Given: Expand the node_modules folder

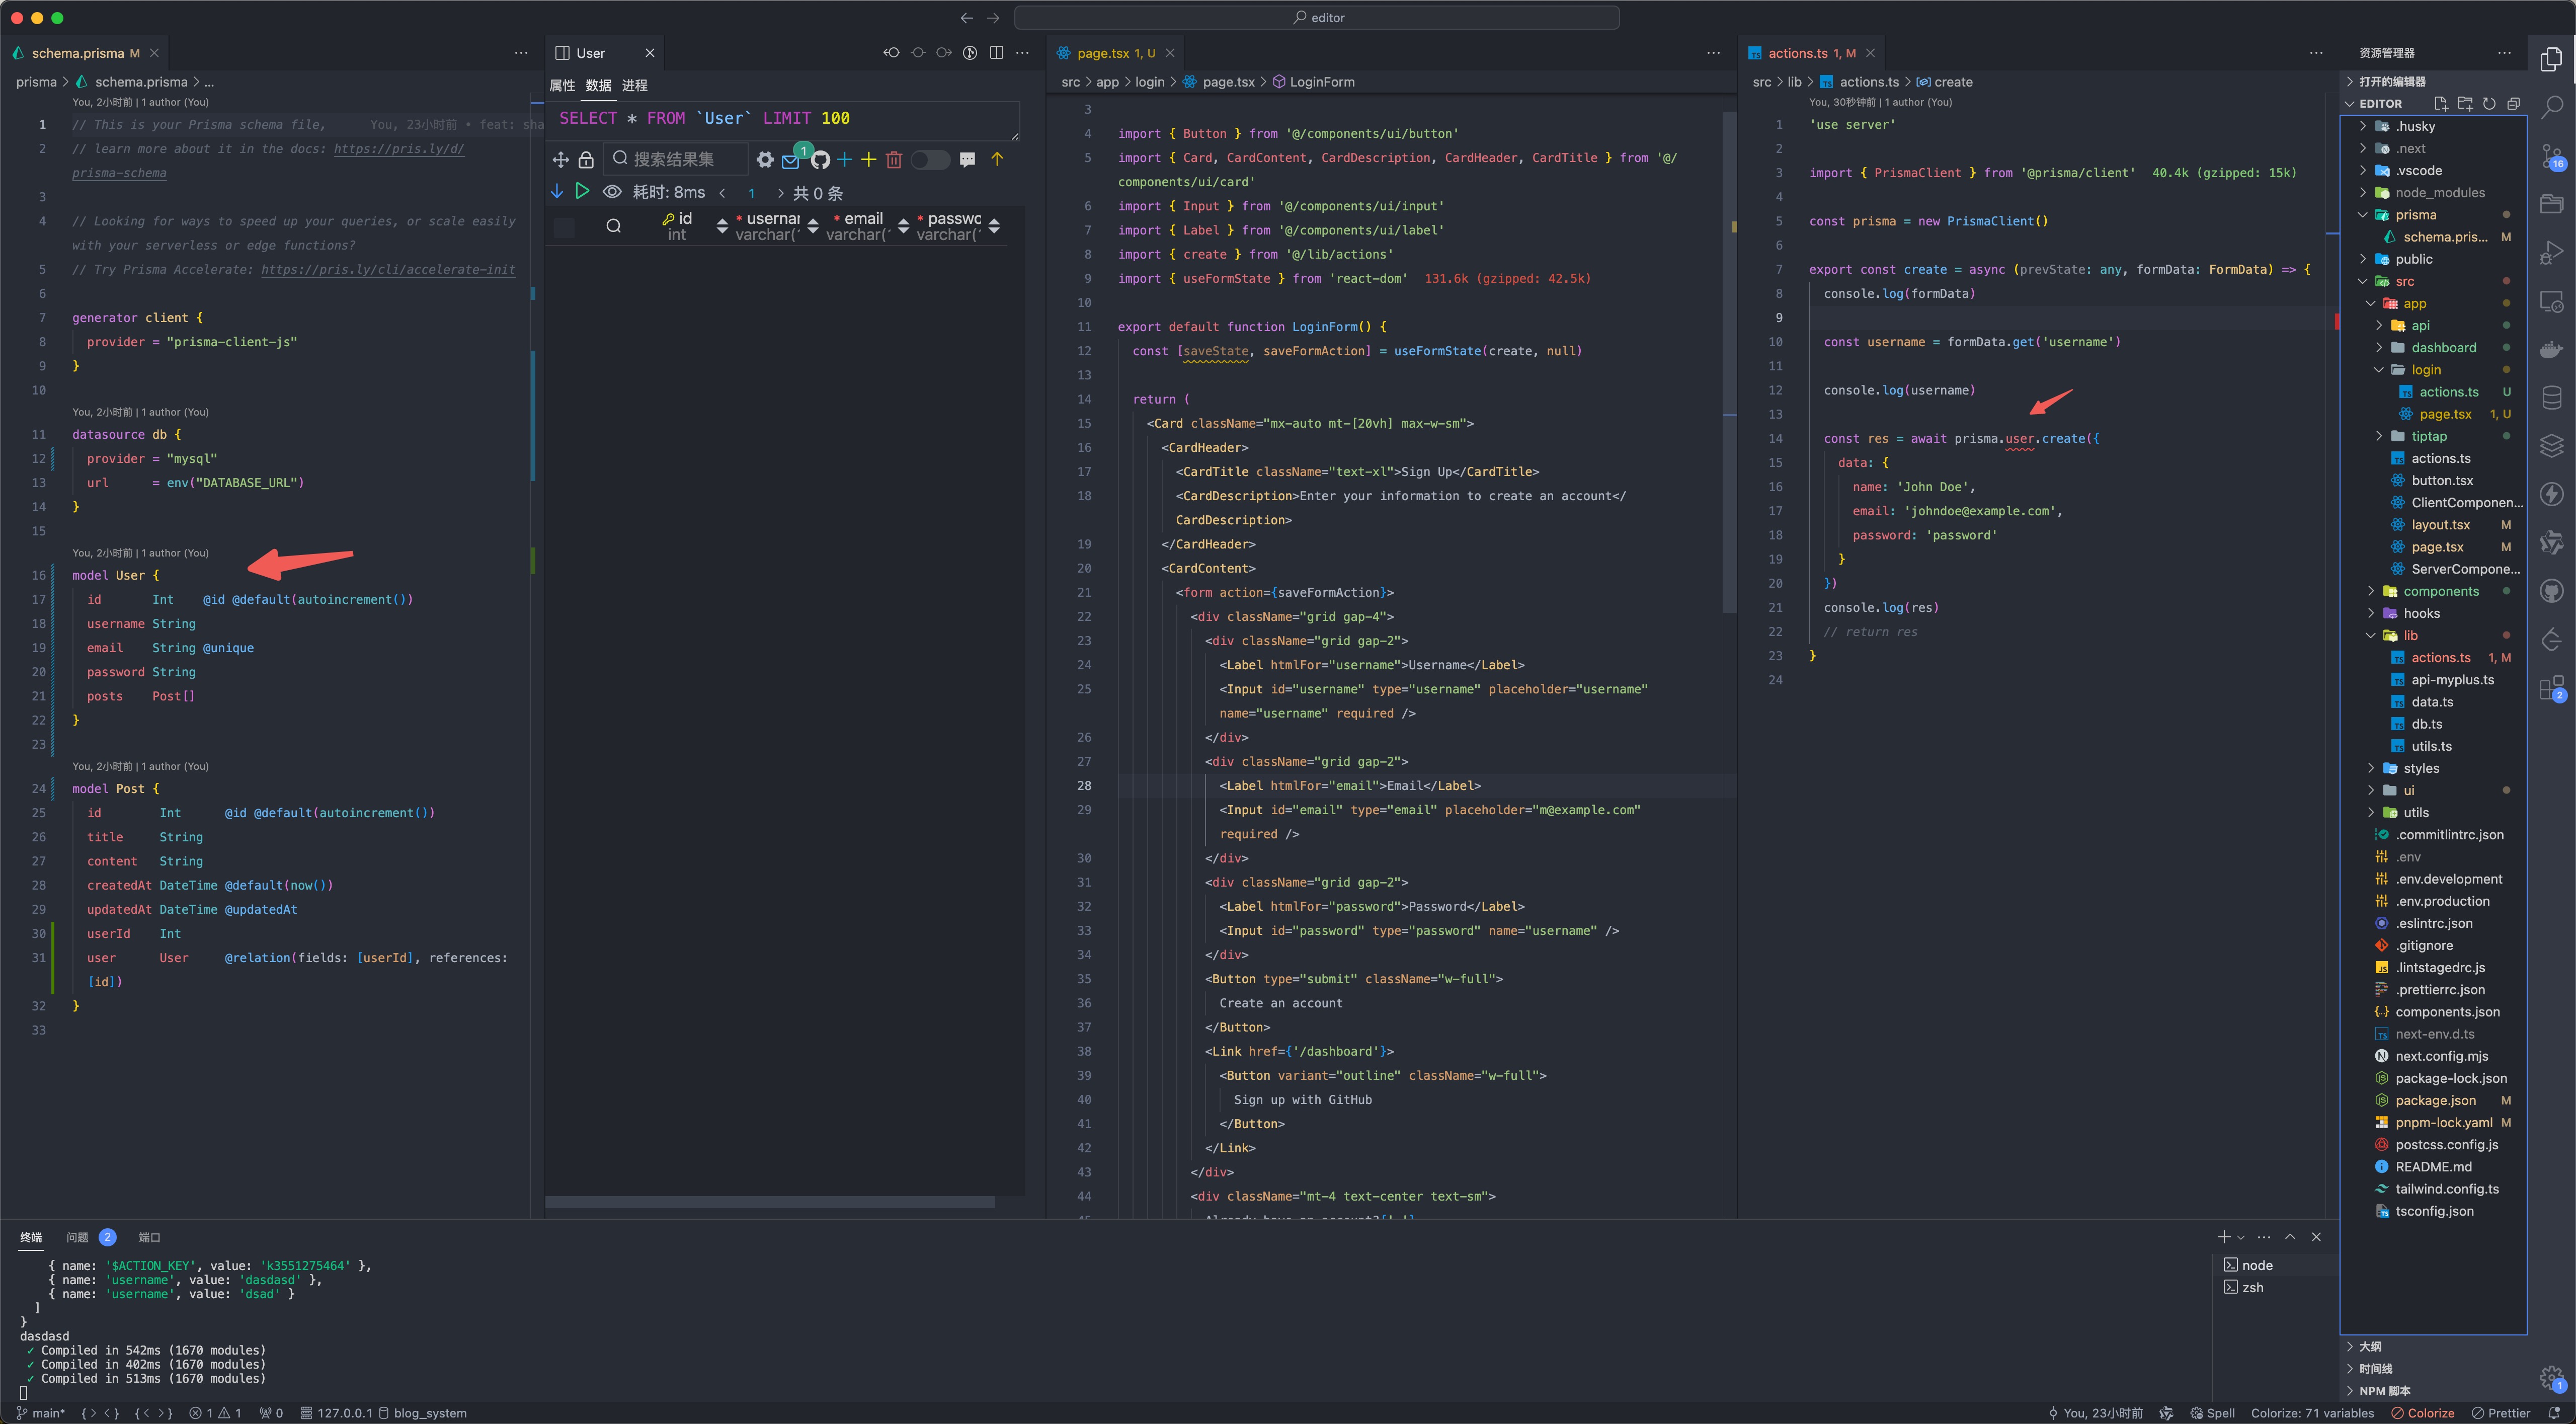Looking at the screenshot, I should pyautogui.click(x=2434, y=193).
